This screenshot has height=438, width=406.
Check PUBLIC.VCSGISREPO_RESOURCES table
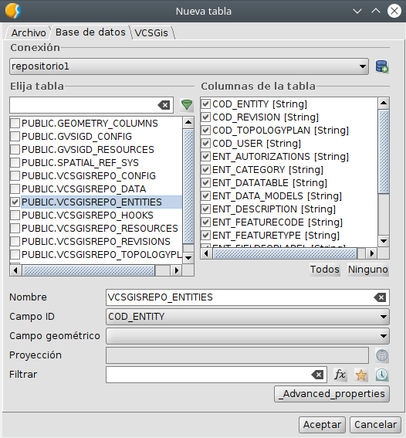15,228
